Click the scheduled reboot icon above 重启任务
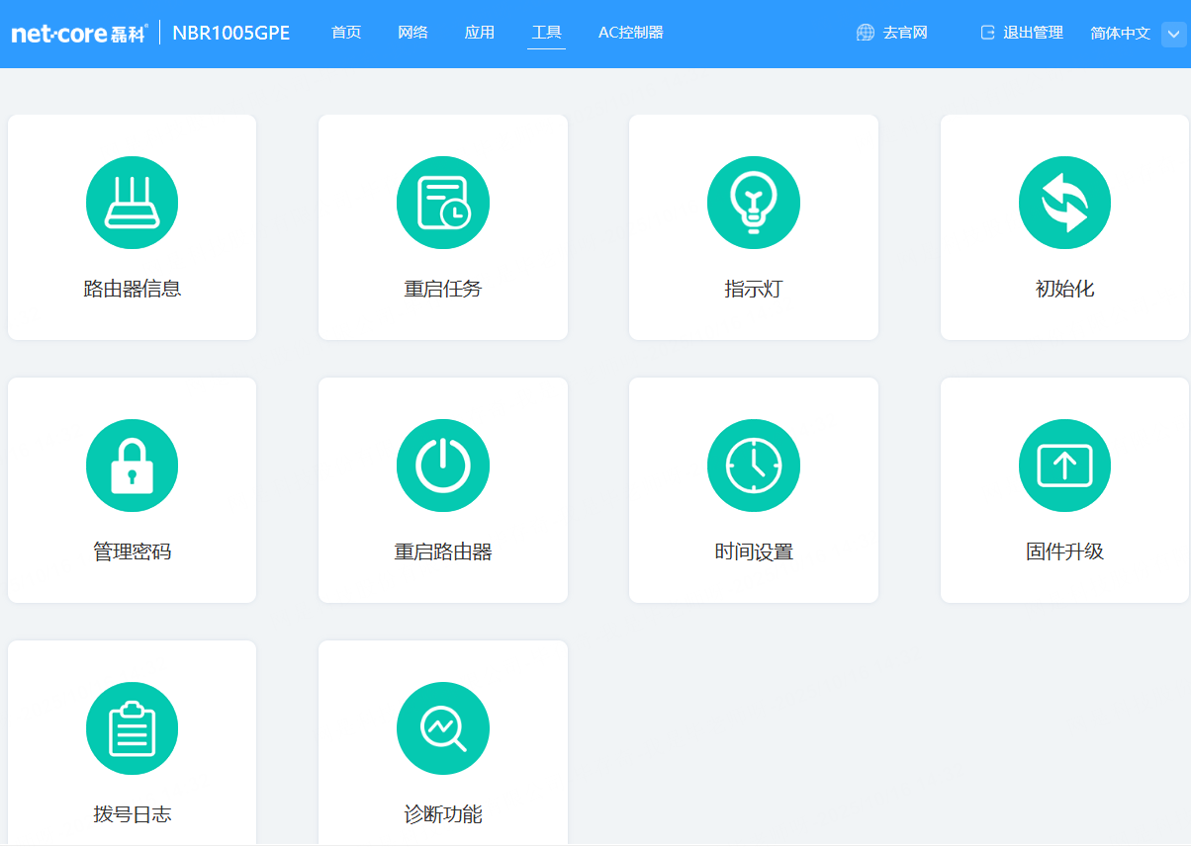 443,203
